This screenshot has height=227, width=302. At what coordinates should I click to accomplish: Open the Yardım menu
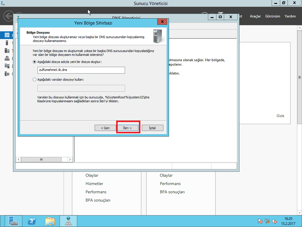290,16
